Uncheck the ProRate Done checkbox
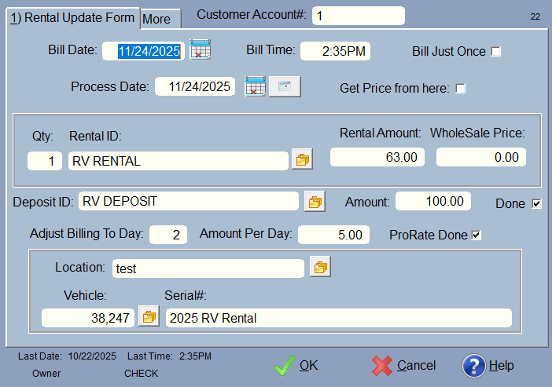This screenshot has width=552, height=387. point(477,235)
